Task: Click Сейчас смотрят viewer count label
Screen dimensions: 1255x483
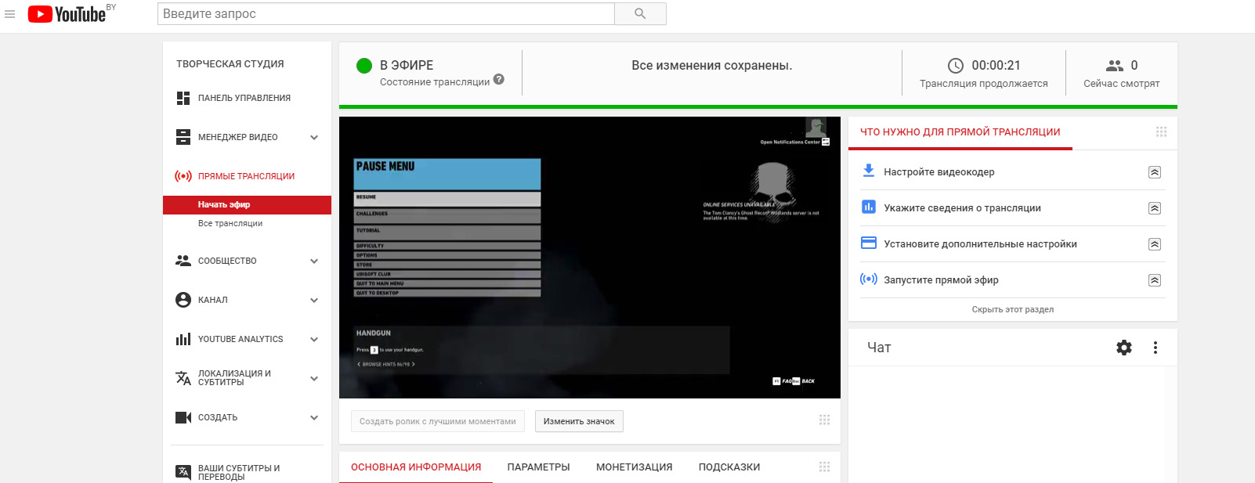Action: coord(1122,84)
